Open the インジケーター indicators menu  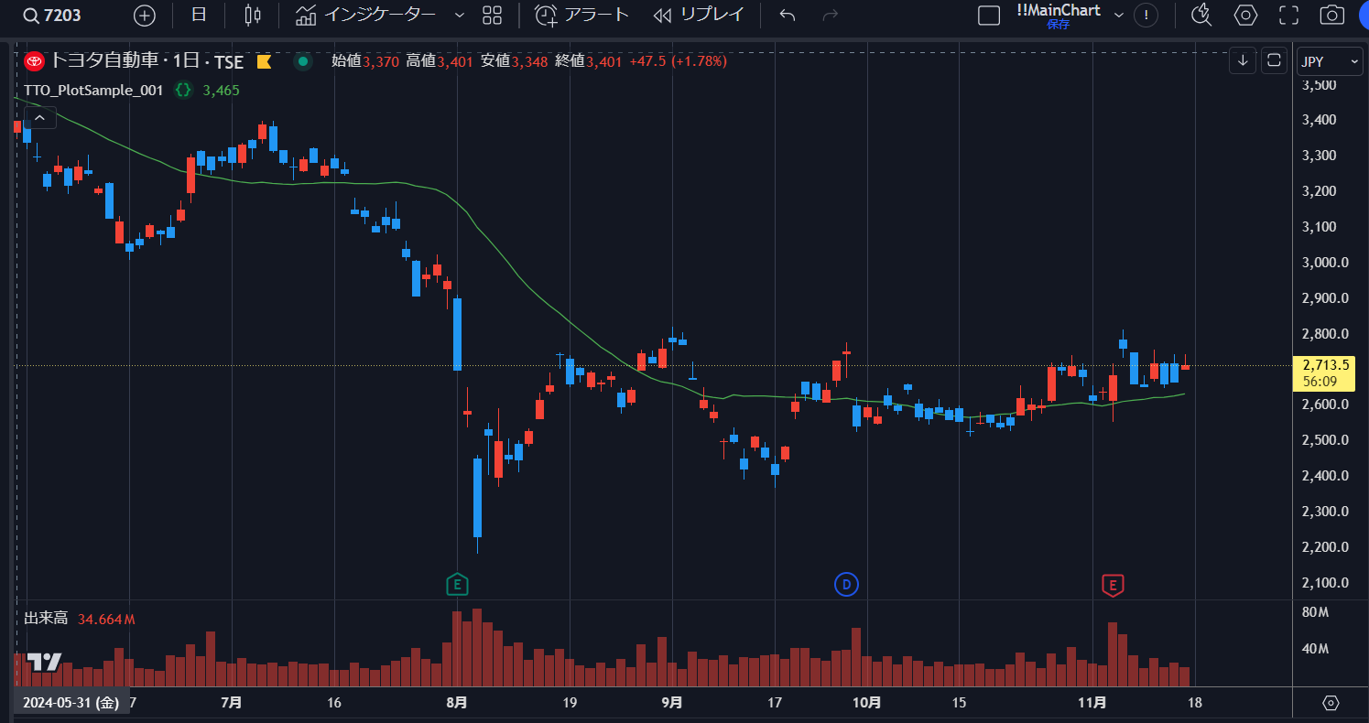coord(366,16)
